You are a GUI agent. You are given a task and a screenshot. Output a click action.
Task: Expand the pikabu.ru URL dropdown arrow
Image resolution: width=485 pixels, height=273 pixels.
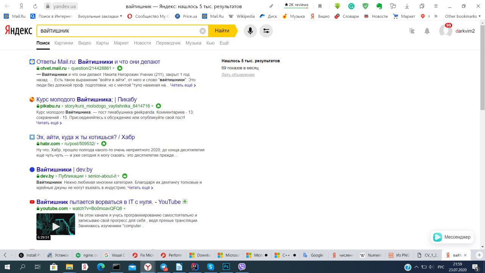tap(152, 106)
